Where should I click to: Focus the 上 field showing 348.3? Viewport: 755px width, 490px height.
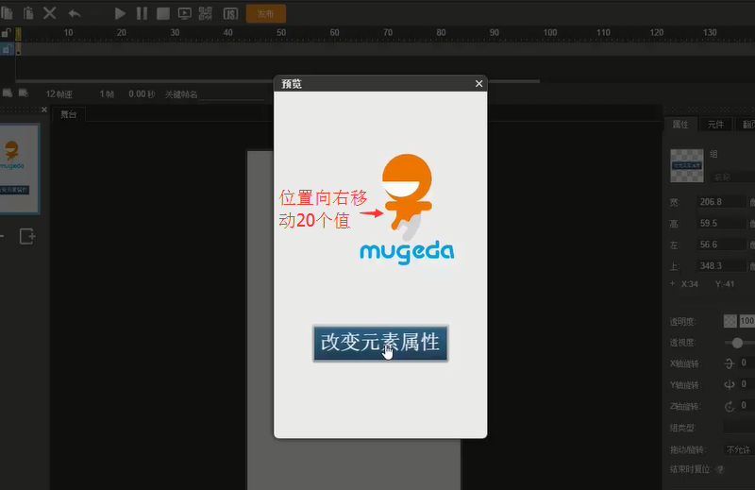(x=721, y=265)
